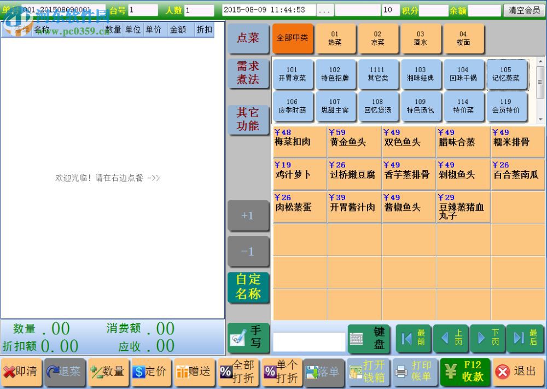Open the on-screen 键盘 keyboard icon
The width and height of the screenshot is (547, 389).
click(369, 339)
